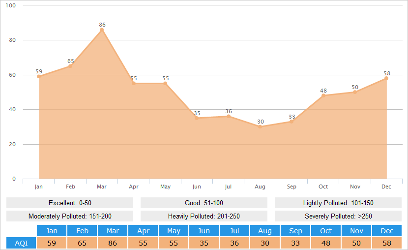Click the 100 label on the y-axis
The image size is (408, 250).
[11, 5]
